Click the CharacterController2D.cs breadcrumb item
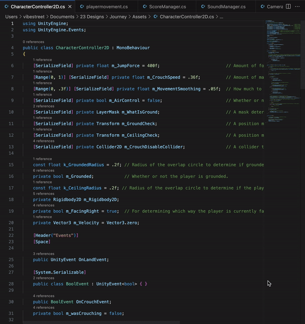This screenshot has width=305, height=324. tap(187, 17)
